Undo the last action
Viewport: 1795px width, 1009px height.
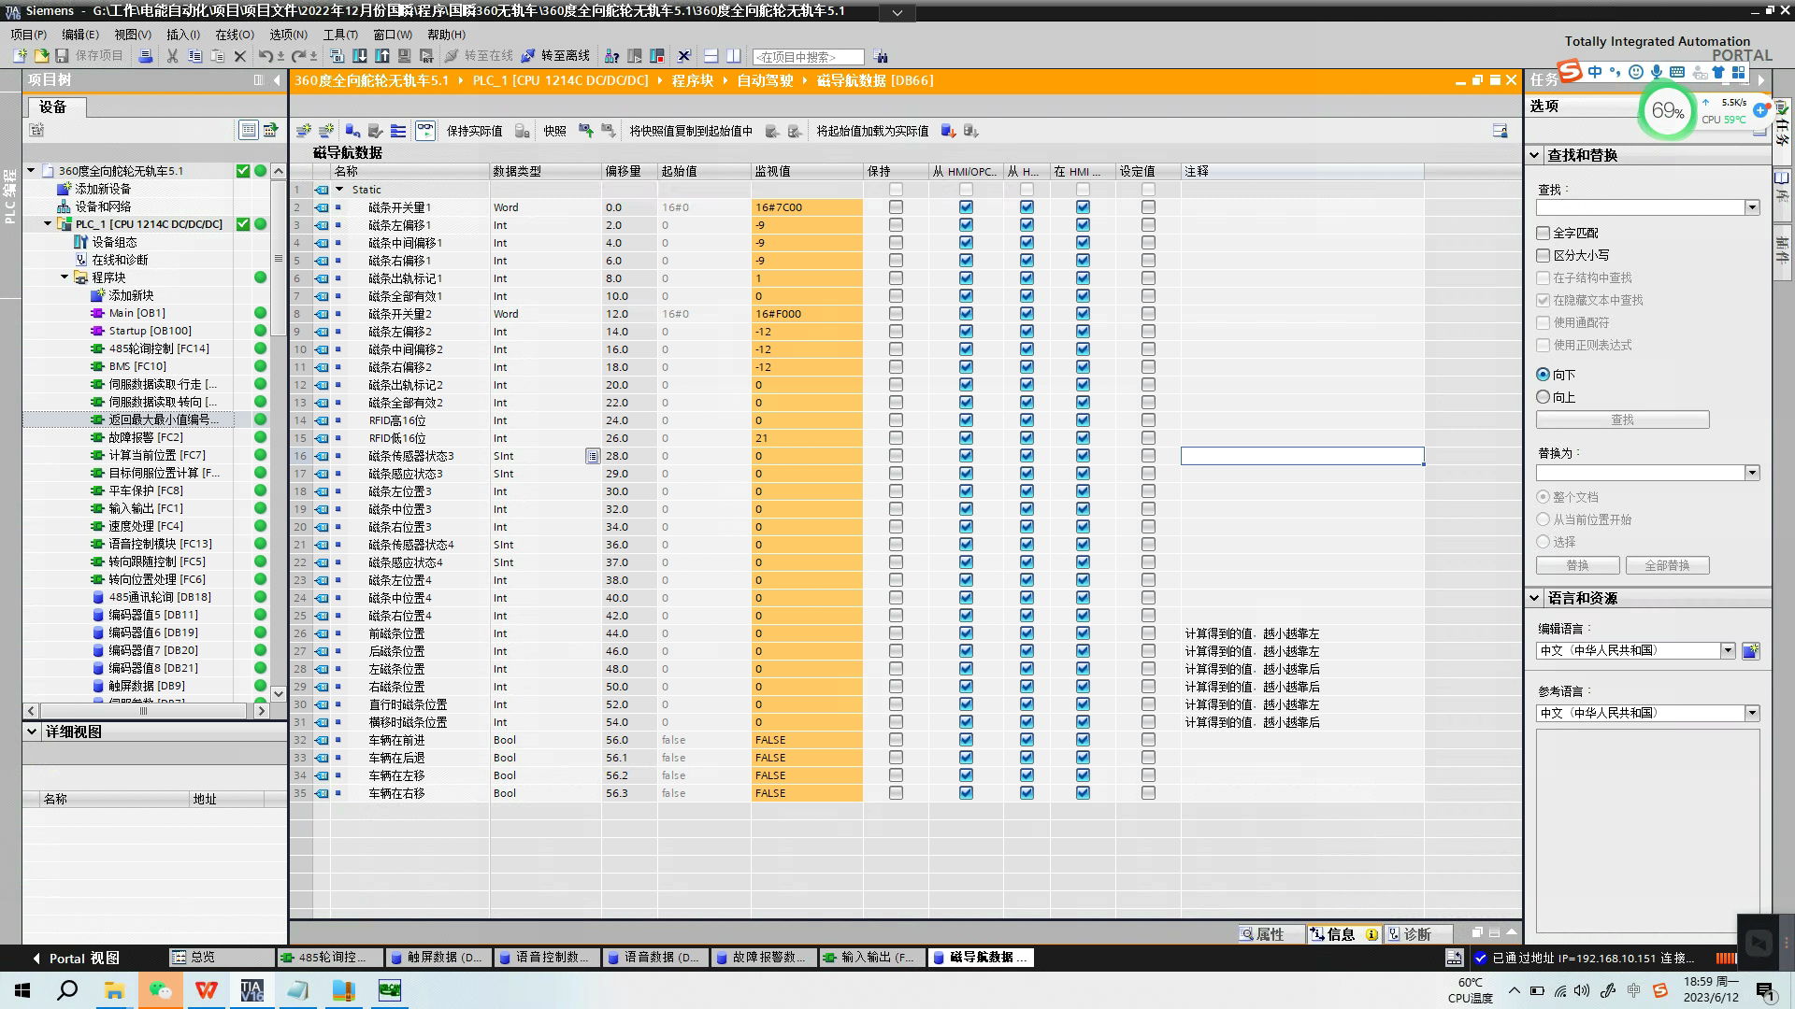pos(266,56)
